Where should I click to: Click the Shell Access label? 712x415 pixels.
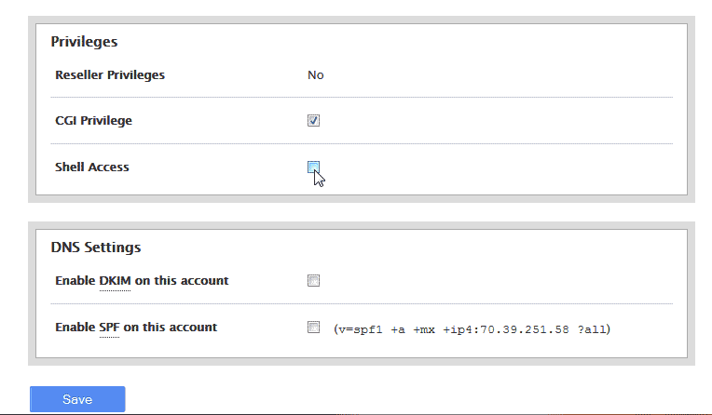coord(92,167)
